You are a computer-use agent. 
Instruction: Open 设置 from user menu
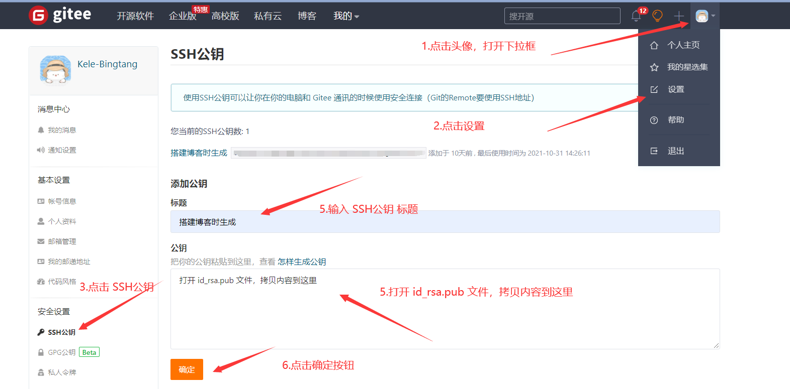(x=676, y=89)
